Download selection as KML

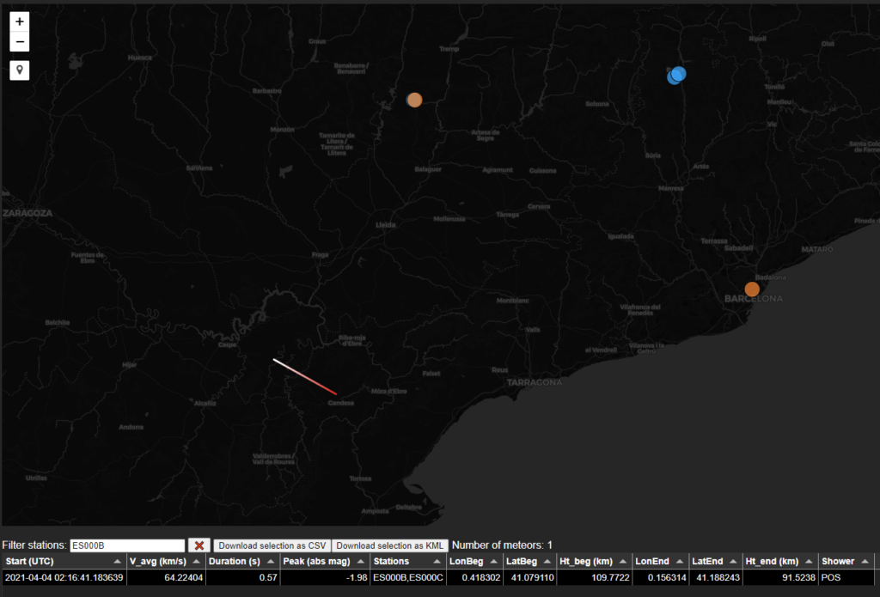tap(390, 545)
